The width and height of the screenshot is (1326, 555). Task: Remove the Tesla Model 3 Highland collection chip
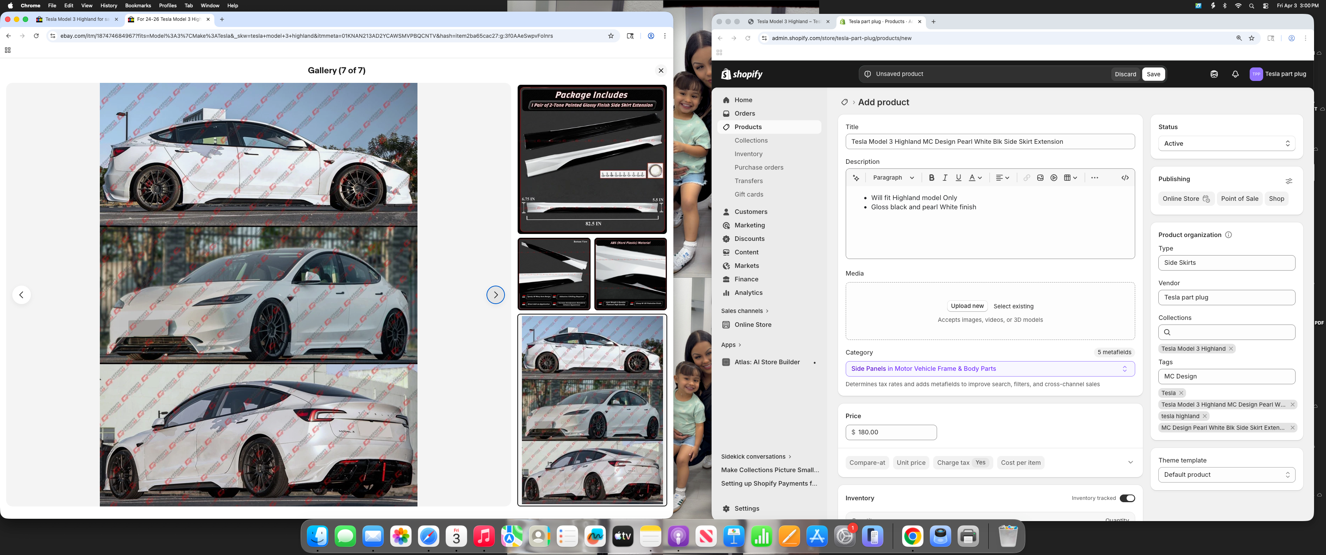point(1231,349)
